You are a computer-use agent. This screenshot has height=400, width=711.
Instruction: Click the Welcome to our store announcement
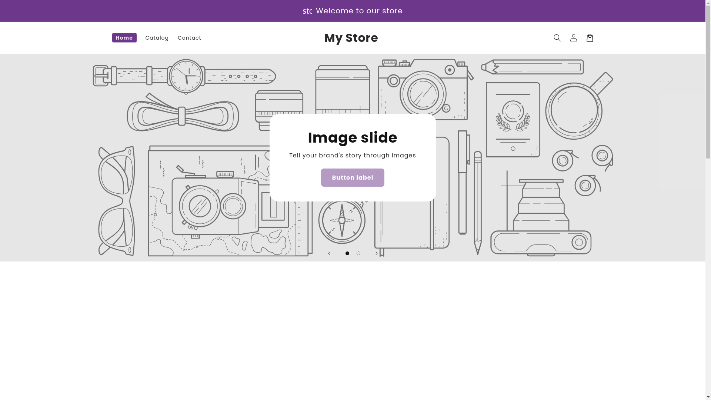(x=358, y=11)
